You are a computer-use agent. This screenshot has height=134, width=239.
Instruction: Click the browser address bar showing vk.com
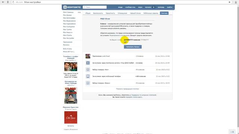click(x=119, y=2)
